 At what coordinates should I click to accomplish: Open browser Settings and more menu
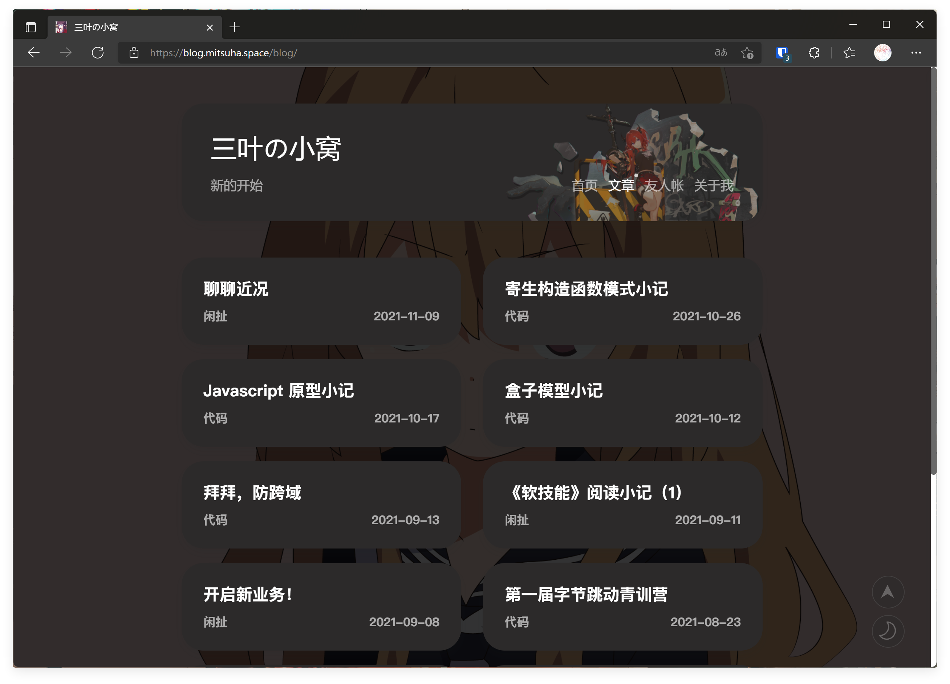916,53
